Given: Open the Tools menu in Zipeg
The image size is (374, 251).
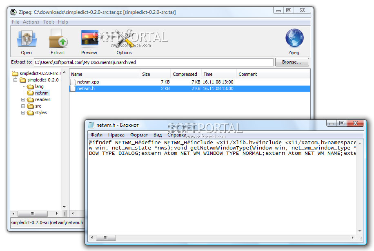Looking at the screenshot, I should coord(49,22).
